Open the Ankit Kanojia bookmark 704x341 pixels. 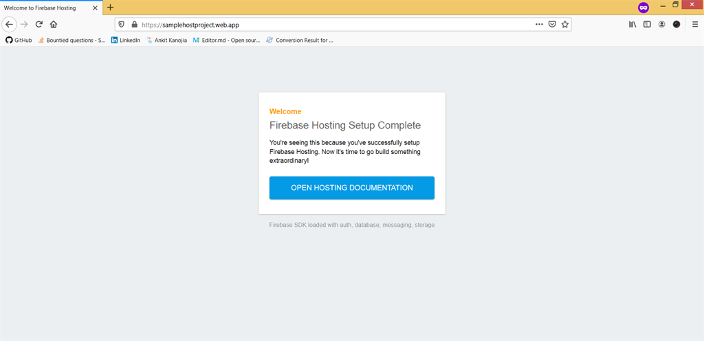(x=166, y=40)
